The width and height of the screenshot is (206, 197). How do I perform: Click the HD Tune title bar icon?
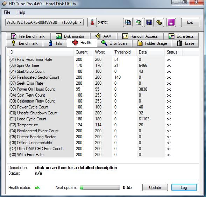pos(4,3)
